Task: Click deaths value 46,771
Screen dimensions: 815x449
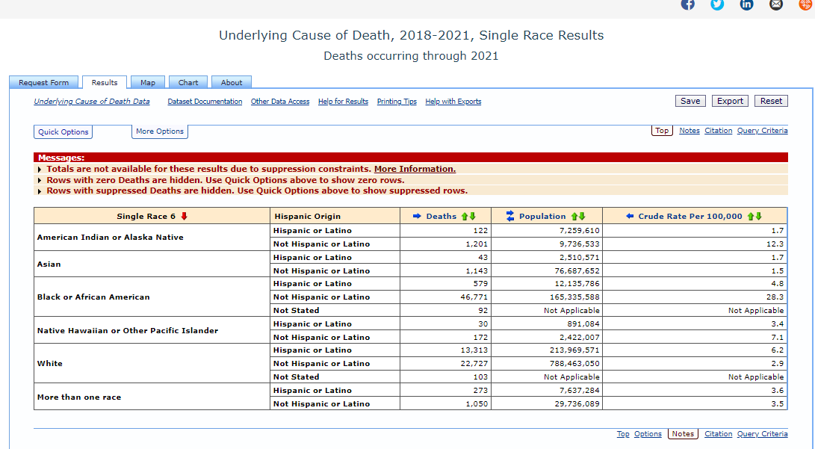Action: pyautogui.click(x=474, y=297)
